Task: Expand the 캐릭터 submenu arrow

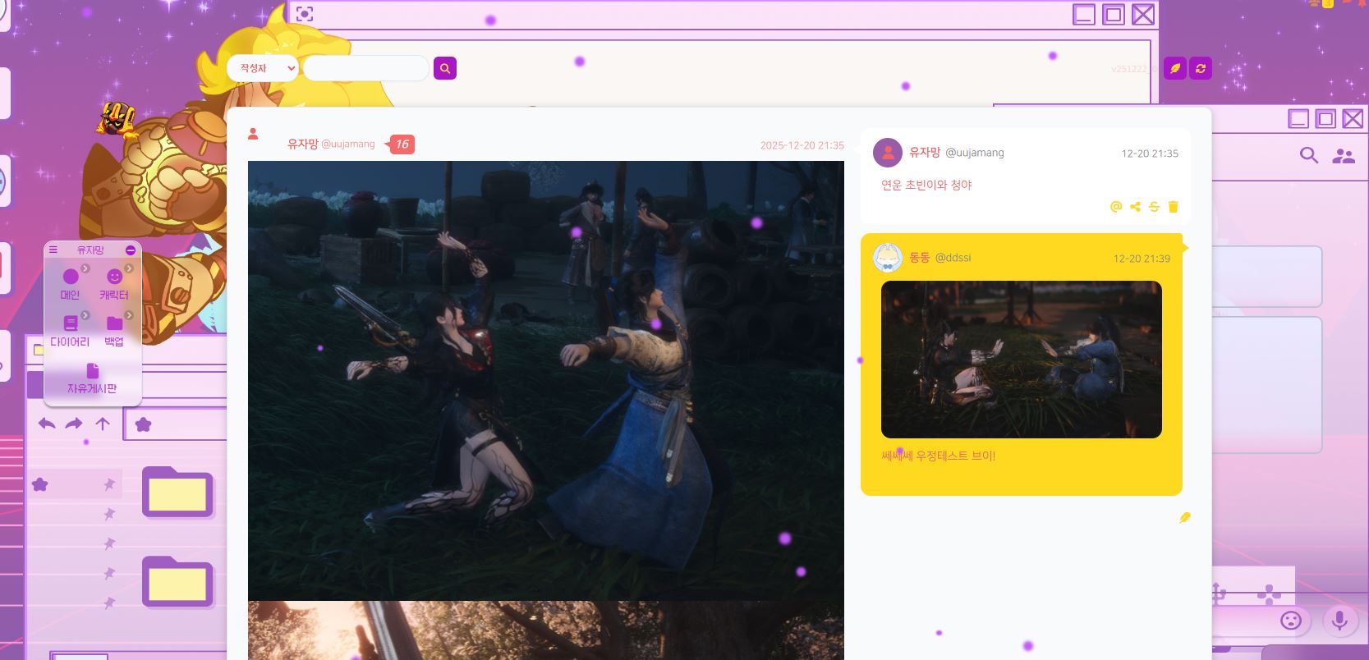Action: 129,268
